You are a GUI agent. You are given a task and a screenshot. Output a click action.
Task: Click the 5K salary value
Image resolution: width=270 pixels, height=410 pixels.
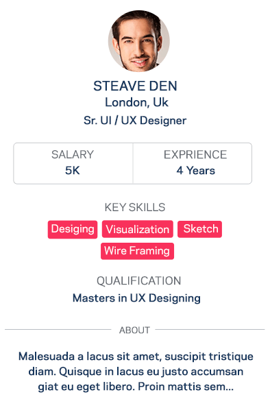coord(73,171)
